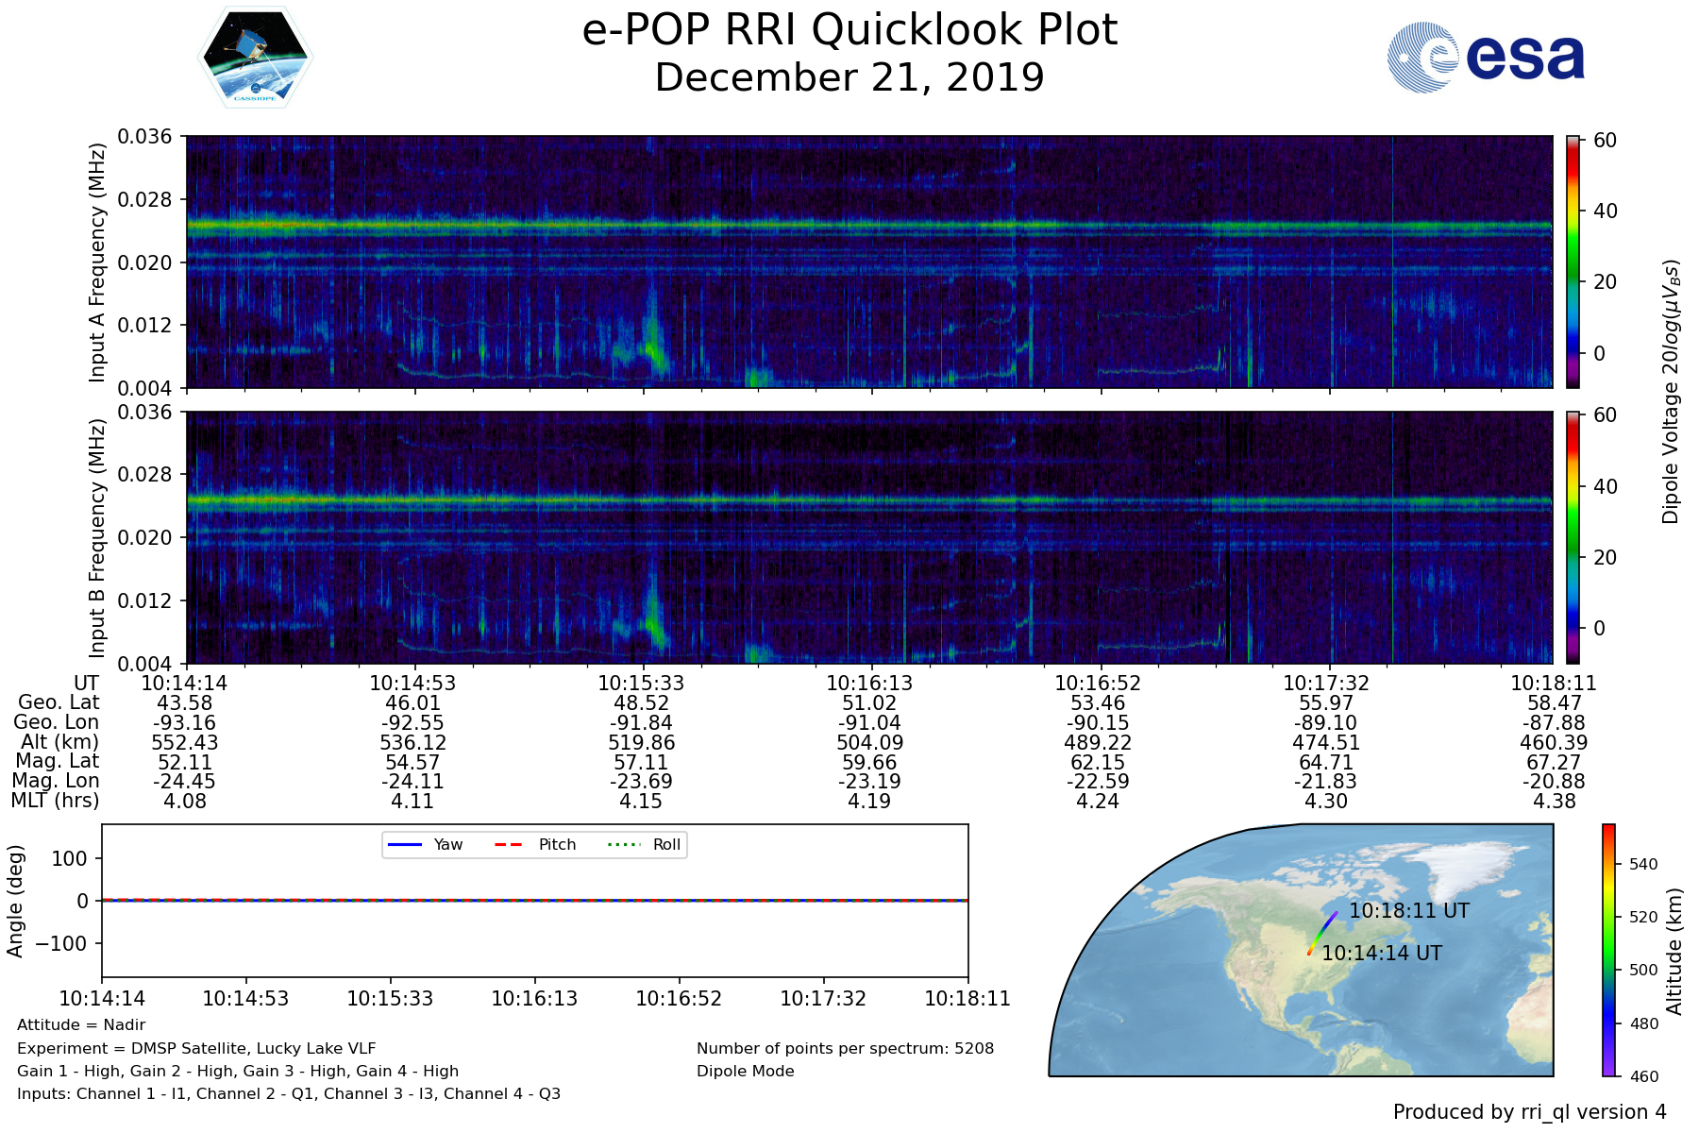Click the ESA logo
Viewport: 1699px width, 1133px height.
(1486, 58)
